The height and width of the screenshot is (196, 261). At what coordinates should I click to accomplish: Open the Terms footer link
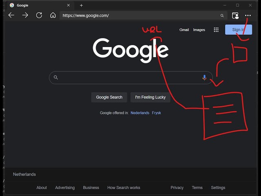click(x=197, y=187)
